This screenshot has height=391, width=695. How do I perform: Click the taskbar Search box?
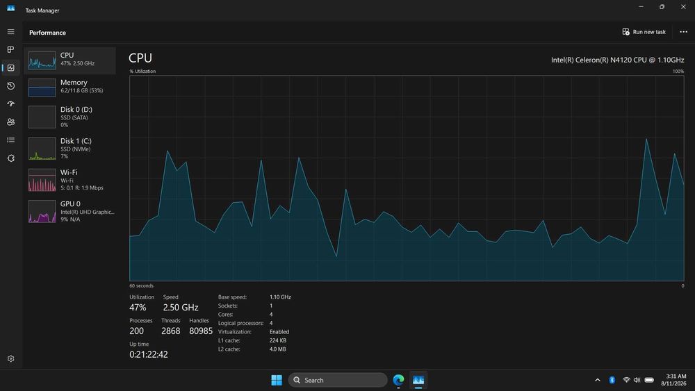[x=338, y=380]
